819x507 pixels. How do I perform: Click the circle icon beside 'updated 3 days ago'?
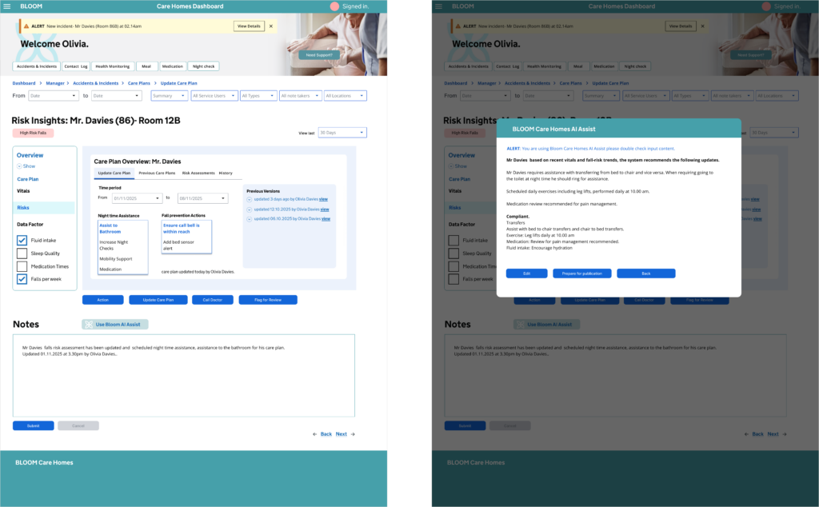click(x=249, y=199)
